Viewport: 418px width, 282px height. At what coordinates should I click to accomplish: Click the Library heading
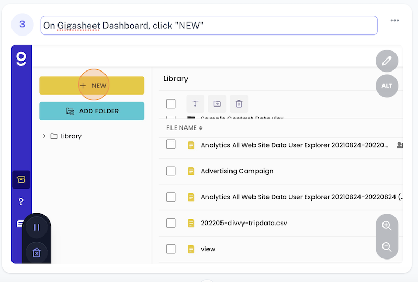coord(176,79)
